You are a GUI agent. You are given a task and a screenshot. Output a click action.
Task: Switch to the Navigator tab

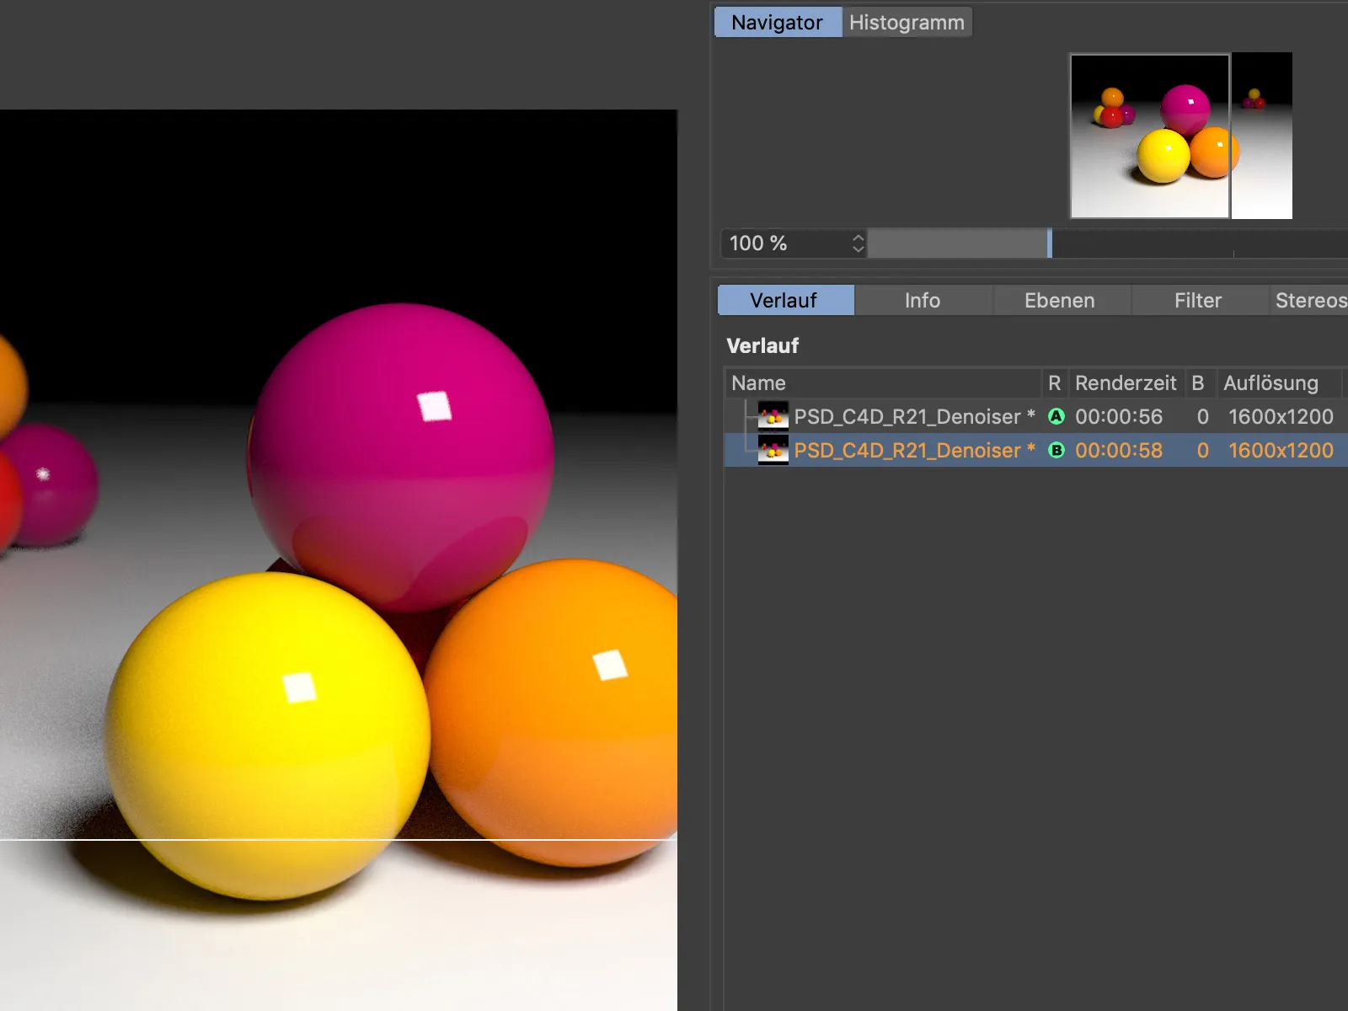coord(778,23)
